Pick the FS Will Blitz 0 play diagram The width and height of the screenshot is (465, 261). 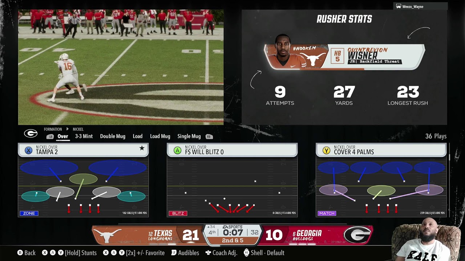click(232, 187)
